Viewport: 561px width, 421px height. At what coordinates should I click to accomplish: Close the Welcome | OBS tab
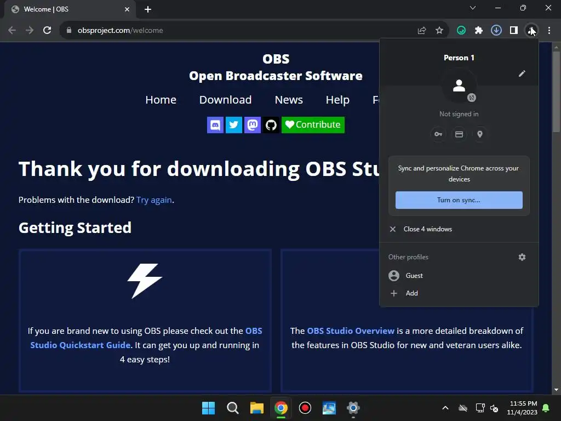[127, 9]
